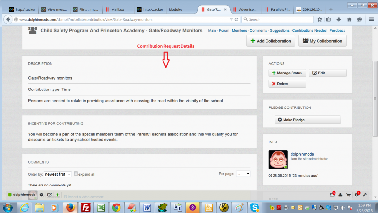The height and width of the screenshot is (213, 378).
Task: Switch to the Parallels Pl... tab
Action: coord(278,9)
